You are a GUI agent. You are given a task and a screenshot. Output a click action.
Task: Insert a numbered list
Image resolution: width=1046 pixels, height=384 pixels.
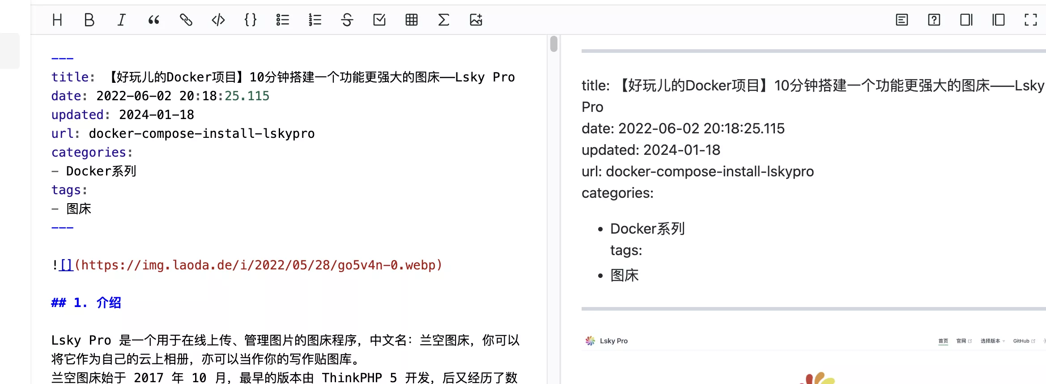(x=315, y=20)
